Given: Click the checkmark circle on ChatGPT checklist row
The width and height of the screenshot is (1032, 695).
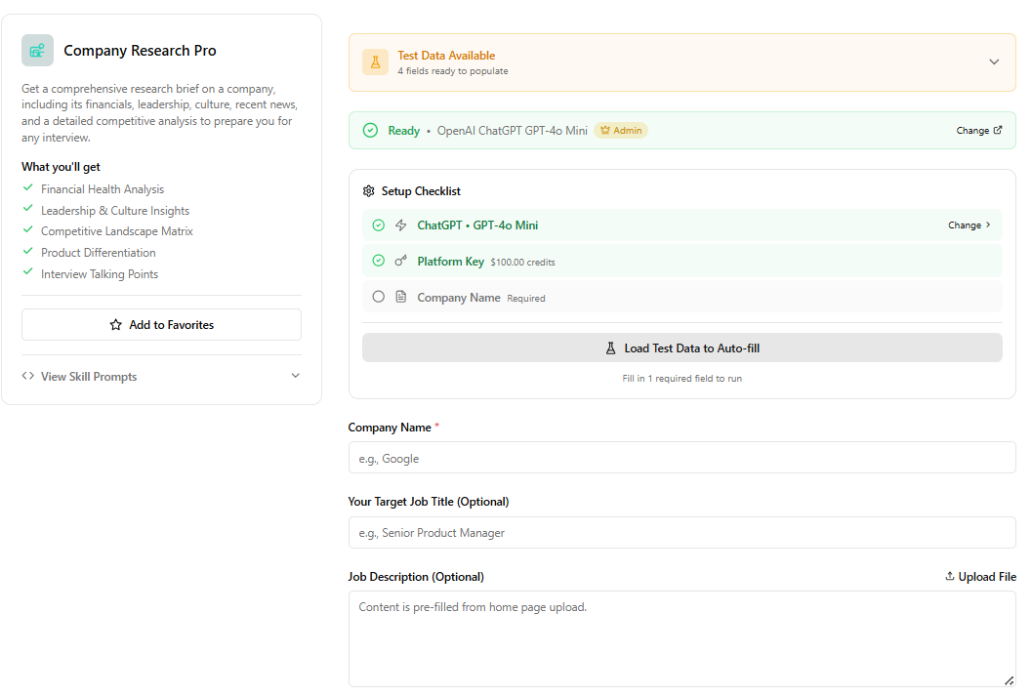Looking at the screenshot, I should click(x=379, y=225).
